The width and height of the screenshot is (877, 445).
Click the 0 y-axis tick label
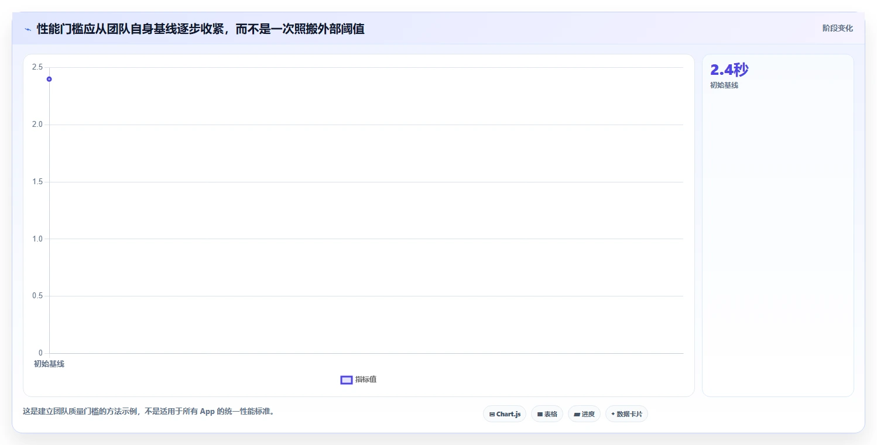(41, 353)
